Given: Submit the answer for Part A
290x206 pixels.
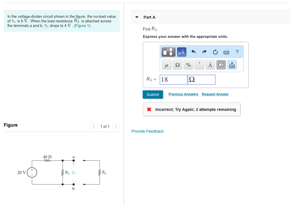Looking at the screenshot, I should (153, 95).
